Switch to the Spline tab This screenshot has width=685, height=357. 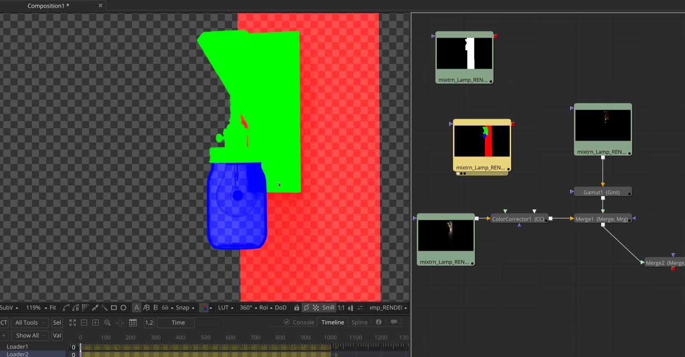pos(359,323)
